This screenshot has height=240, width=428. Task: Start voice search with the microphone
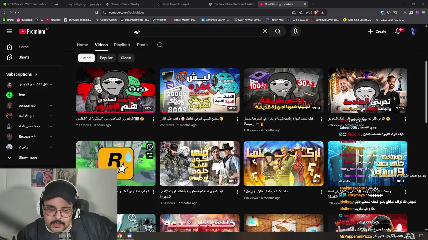point(295,31)
